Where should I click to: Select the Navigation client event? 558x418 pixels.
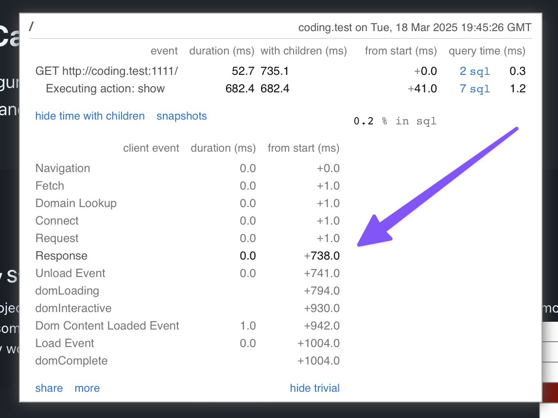(x=188, y=168)
